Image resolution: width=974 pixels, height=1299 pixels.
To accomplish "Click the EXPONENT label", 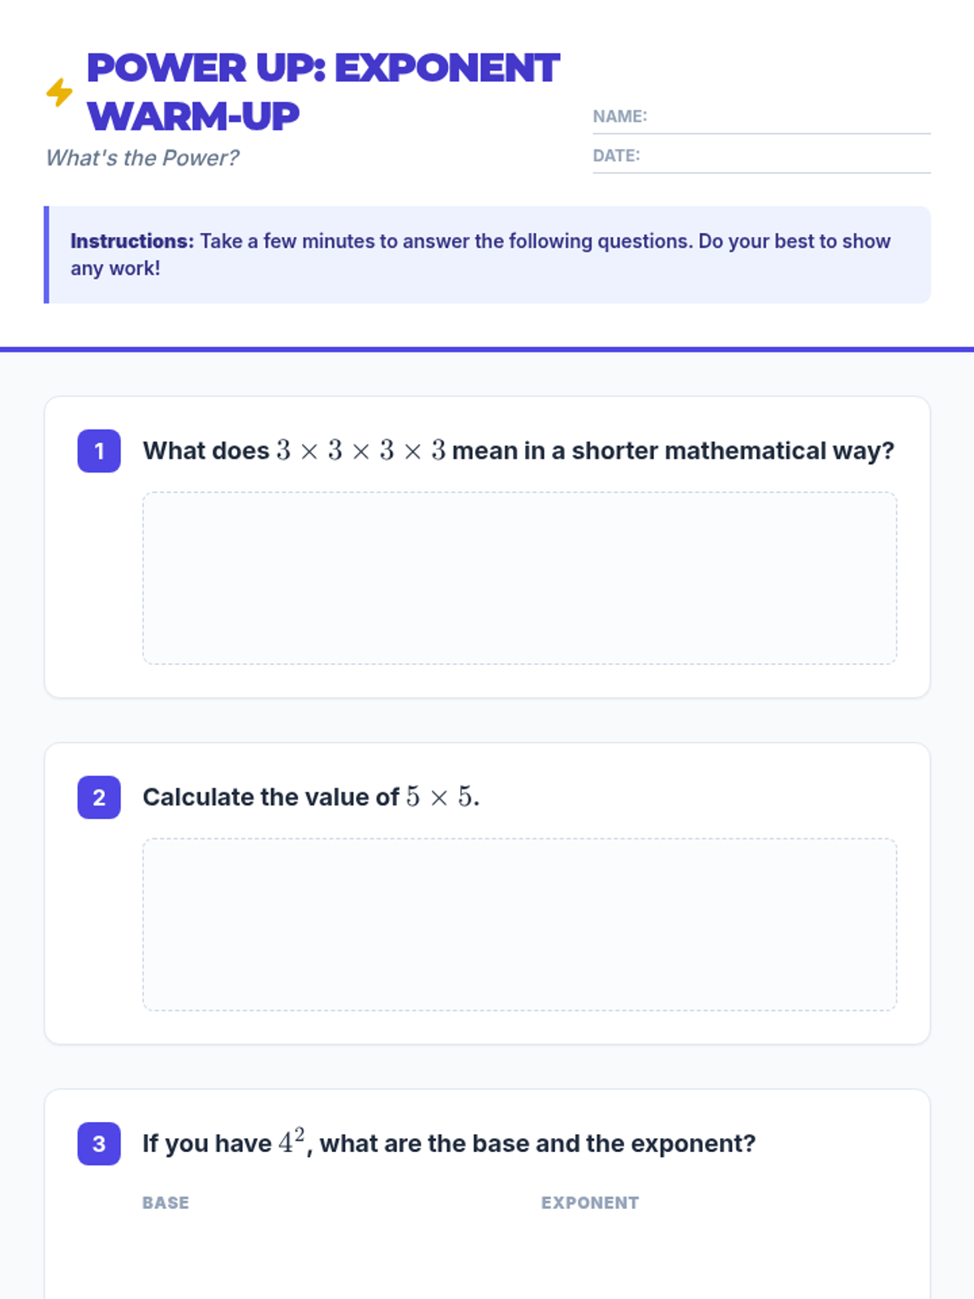I will [x=590, y=1202].
